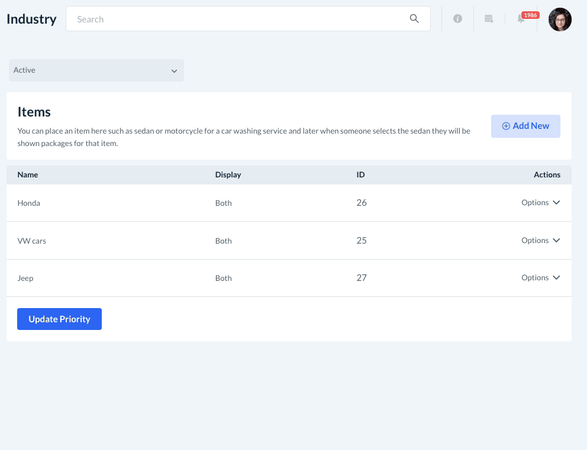587x450 pixels.
Task: Click the red 1986 notification badge
Action: [530, 15]
